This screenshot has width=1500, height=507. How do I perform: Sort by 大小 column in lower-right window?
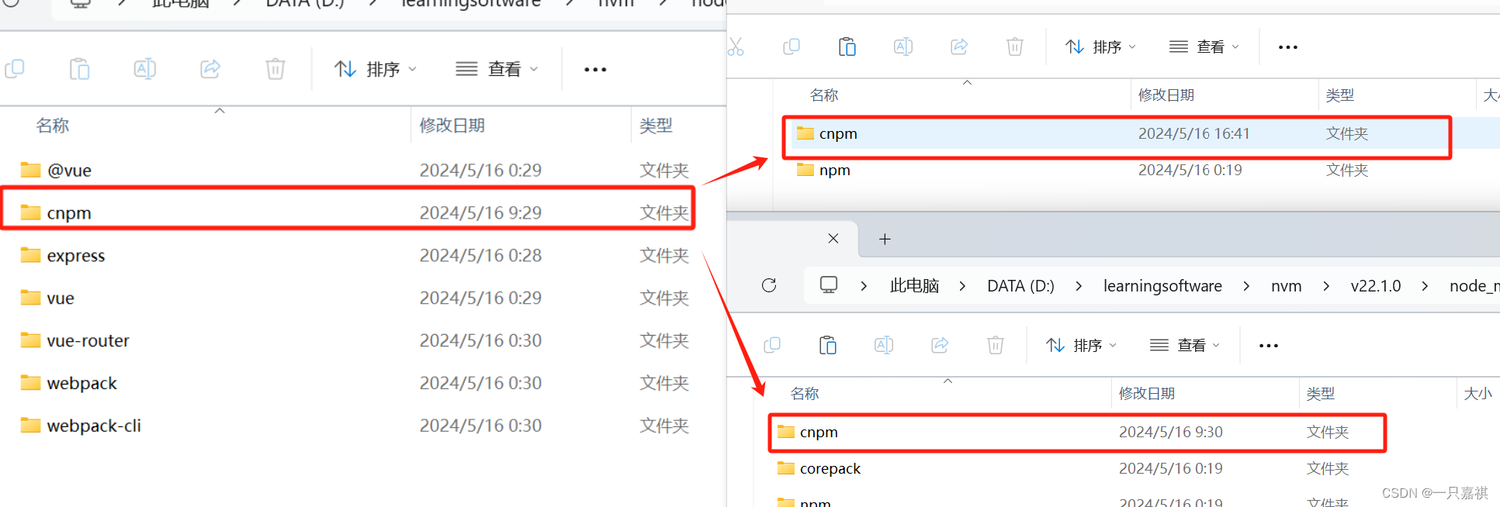click(1477, 394)
